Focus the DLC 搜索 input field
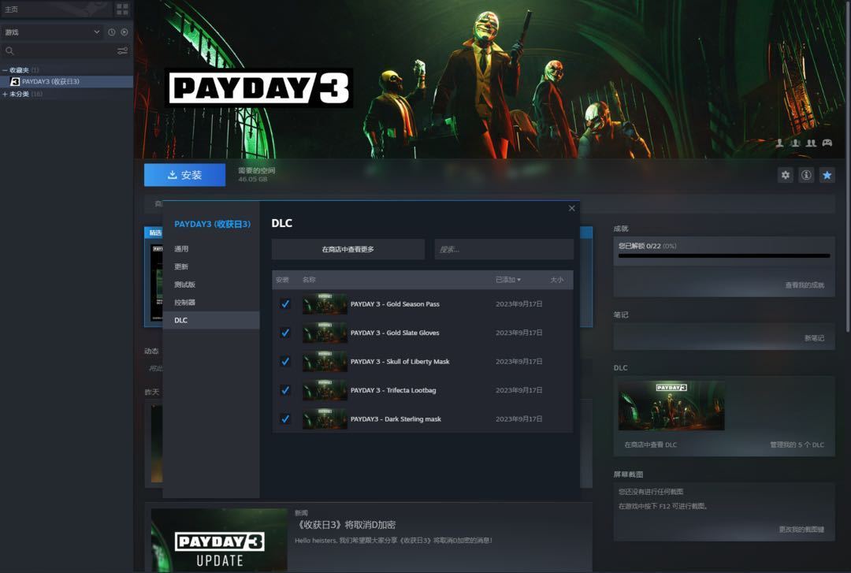 504,249
